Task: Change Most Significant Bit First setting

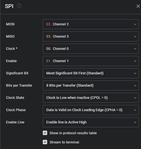Action: pos(91,73)
